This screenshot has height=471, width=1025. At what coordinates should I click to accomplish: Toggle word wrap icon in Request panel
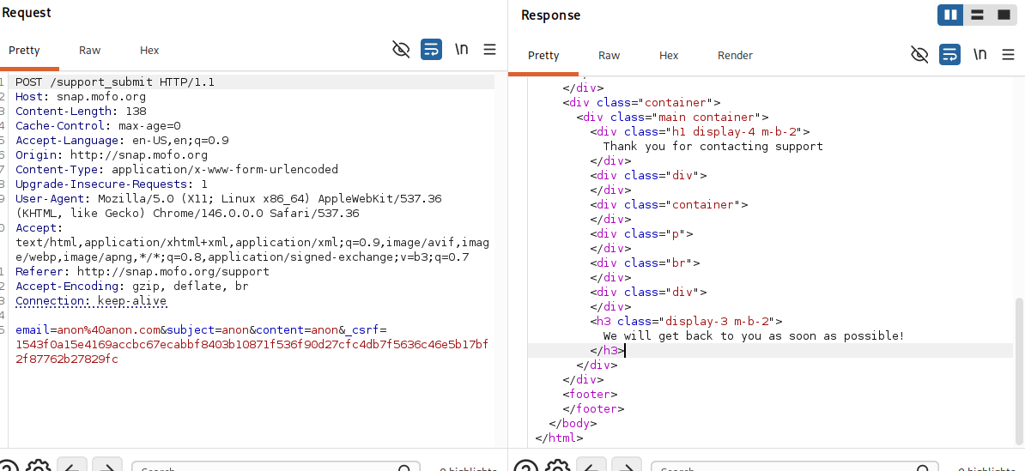(x=432, y=50)
